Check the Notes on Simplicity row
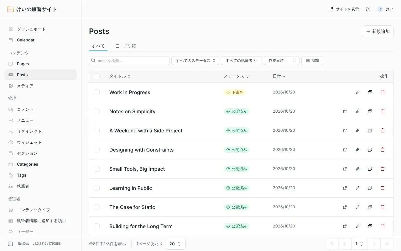This screenshot has height=251, width=401. point(97,111)
